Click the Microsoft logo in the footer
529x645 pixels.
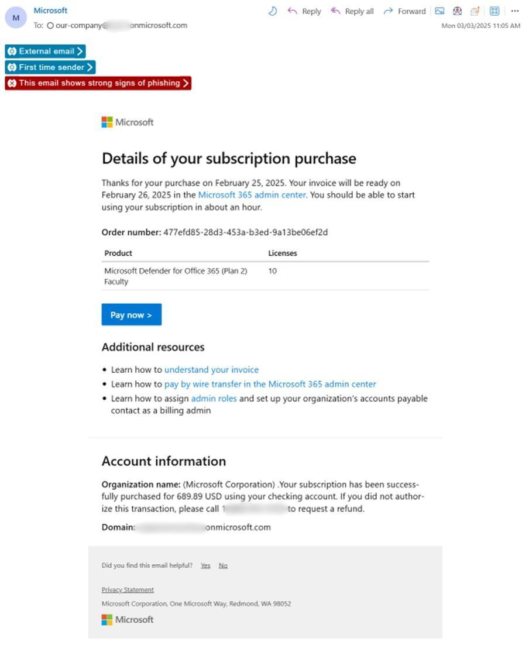[127, 619]
